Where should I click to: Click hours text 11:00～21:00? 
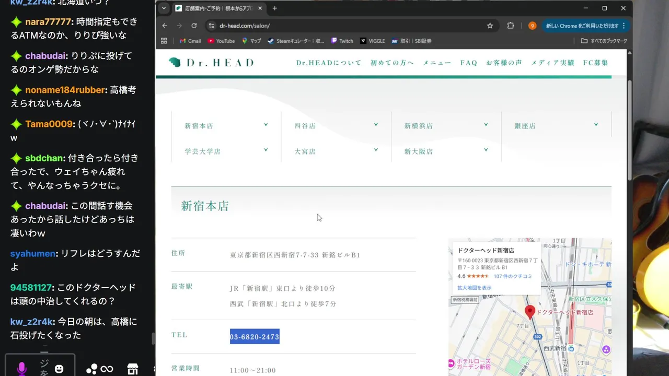(252, 370)
